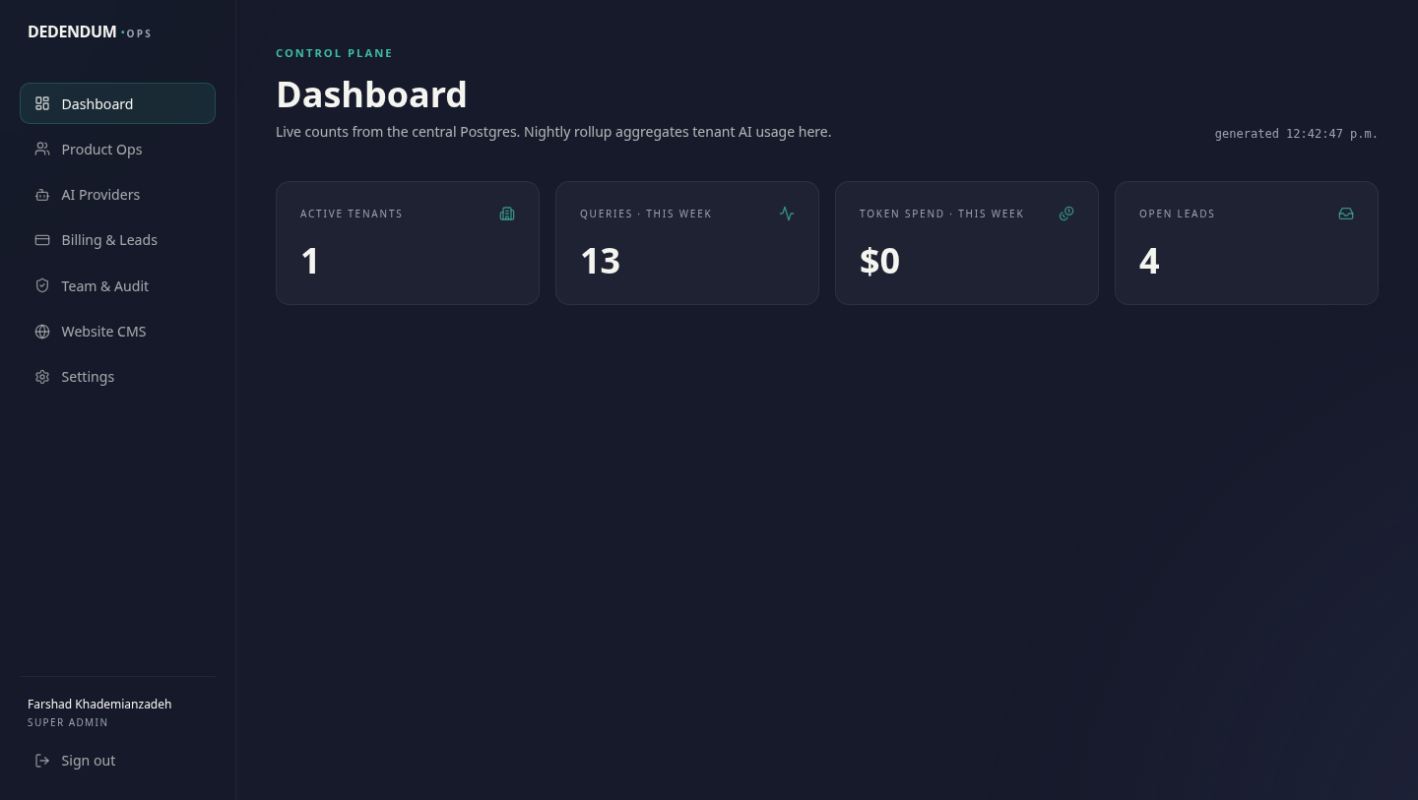The height and width of the screenshot is (800, 1418).
Task: Click the Dashboard page title
Action: tap(371, 94)
